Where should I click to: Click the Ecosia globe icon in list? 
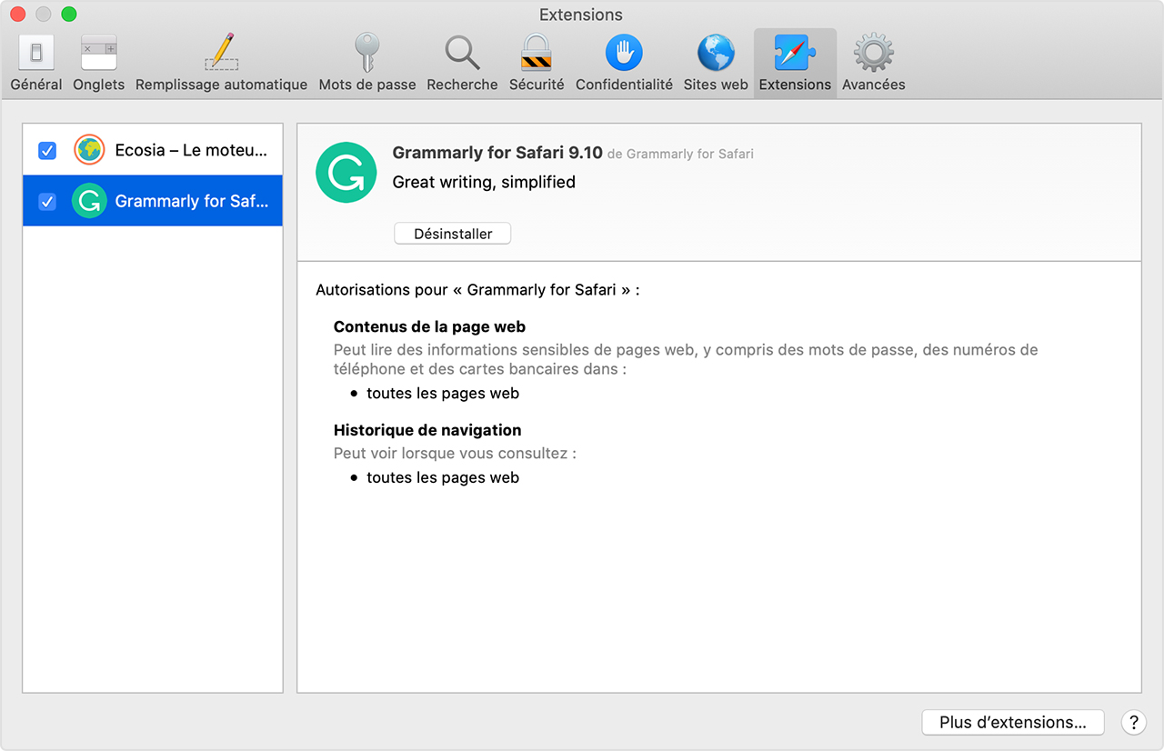coord(89,150)
